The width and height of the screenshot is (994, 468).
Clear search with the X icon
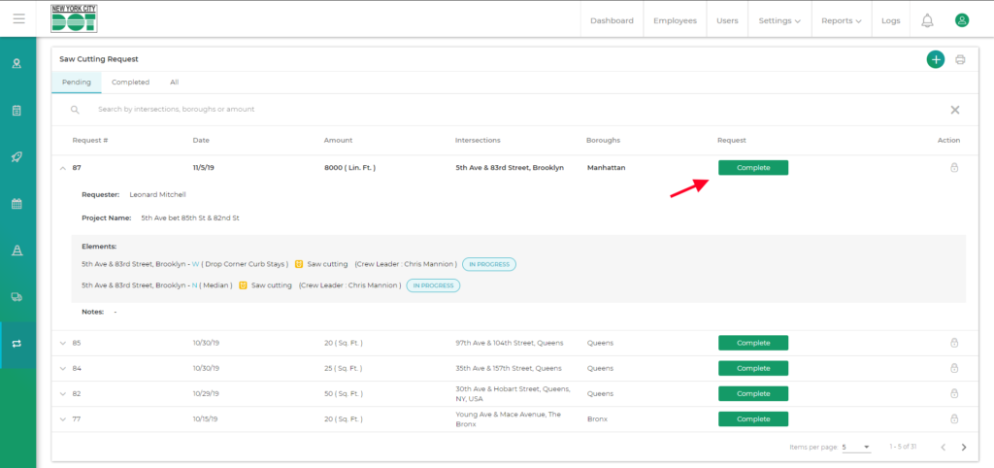(x=954, y=110)
